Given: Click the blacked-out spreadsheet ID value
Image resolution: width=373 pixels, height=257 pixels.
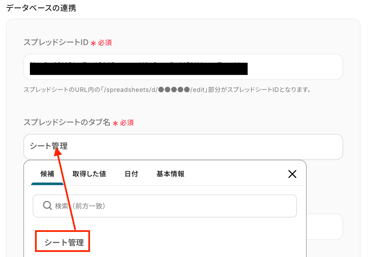Looking at the screenshot, I should pyautogui.click(x=139, y=68).
